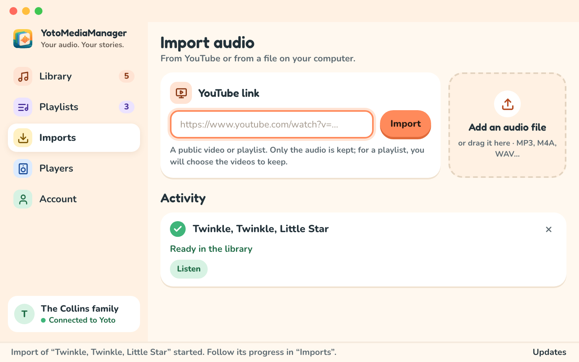Click "or drag it here · MP3, M4A, WAV…" text
Viewport: 579px width, 362px height.
[507, 148]
